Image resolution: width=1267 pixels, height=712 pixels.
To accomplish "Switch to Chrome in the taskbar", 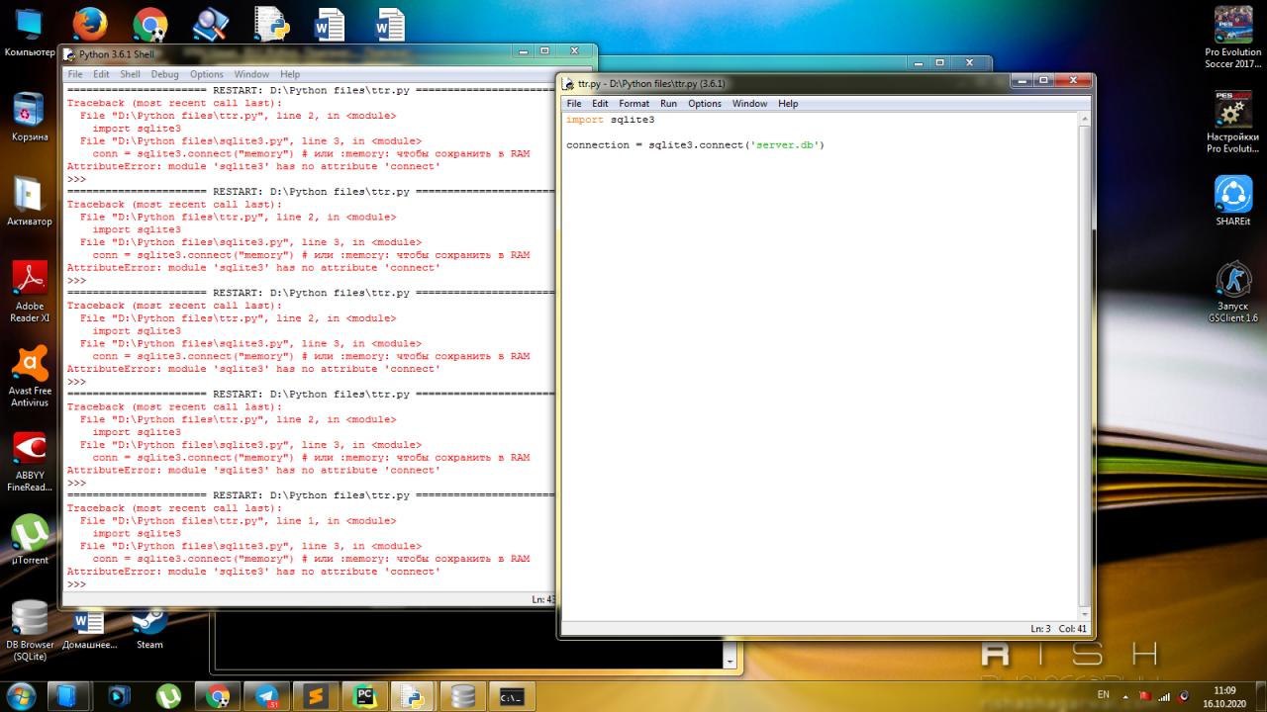I will click(217, 696).
